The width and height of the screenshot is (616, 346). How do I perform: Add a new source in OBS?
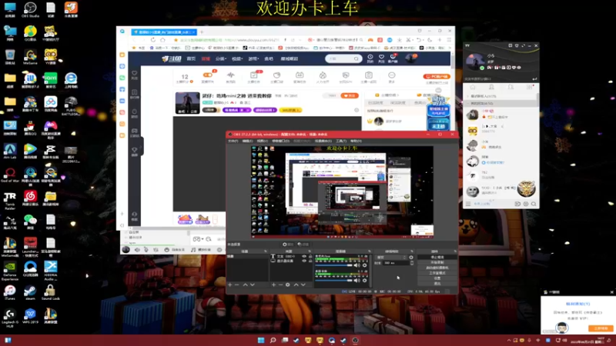pos(273,284)
